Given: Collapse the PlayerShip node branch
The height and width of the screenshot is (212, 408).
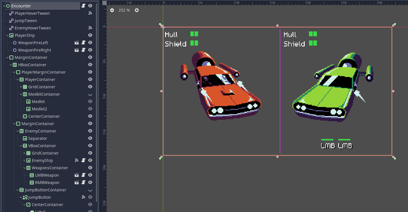Looking at the screenshot, I should tap(7, 35).
